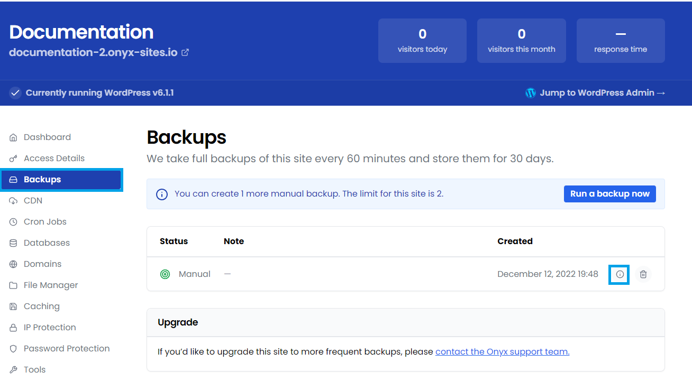Open File Manager from sidebar
Screen dimensions: 692x381
point(51,285)
